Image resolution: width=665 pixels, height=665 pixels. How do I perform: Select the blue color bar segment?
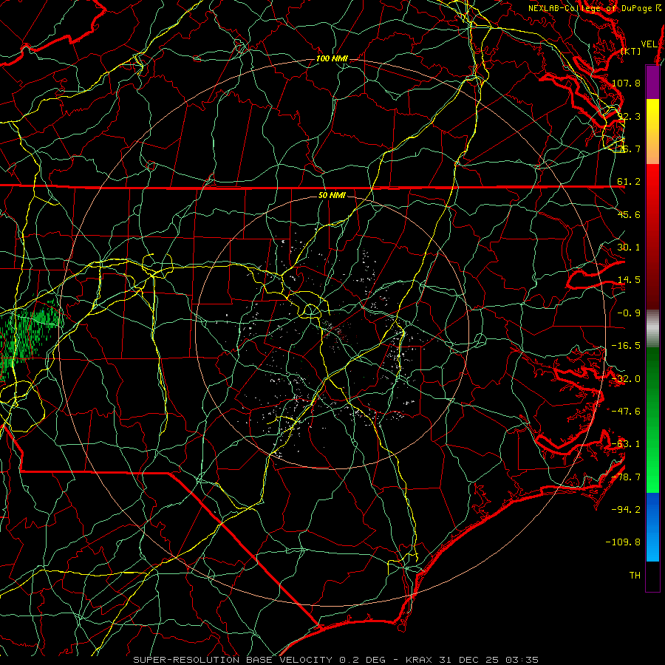[652, 527]
